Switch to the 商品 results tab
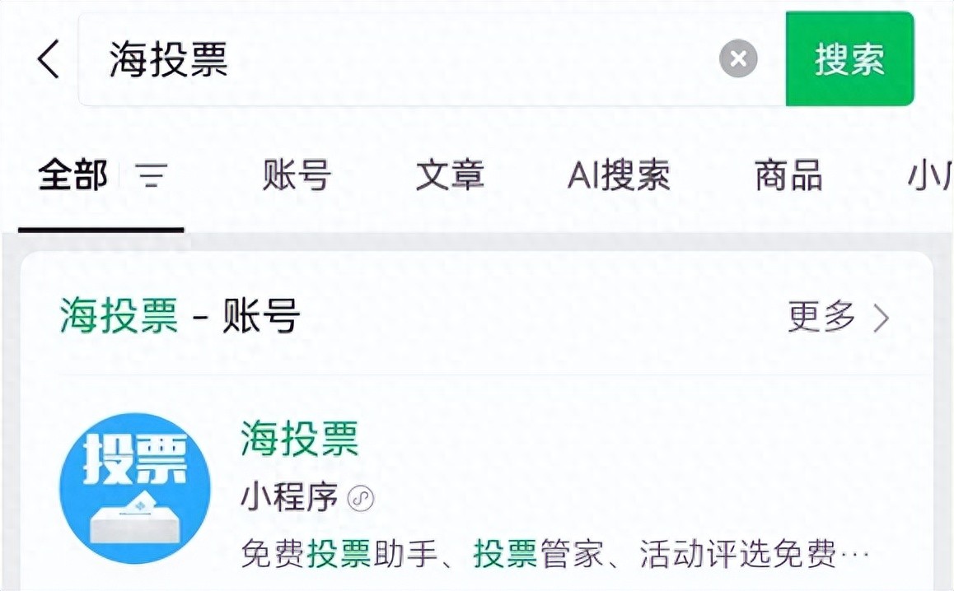 785,176
